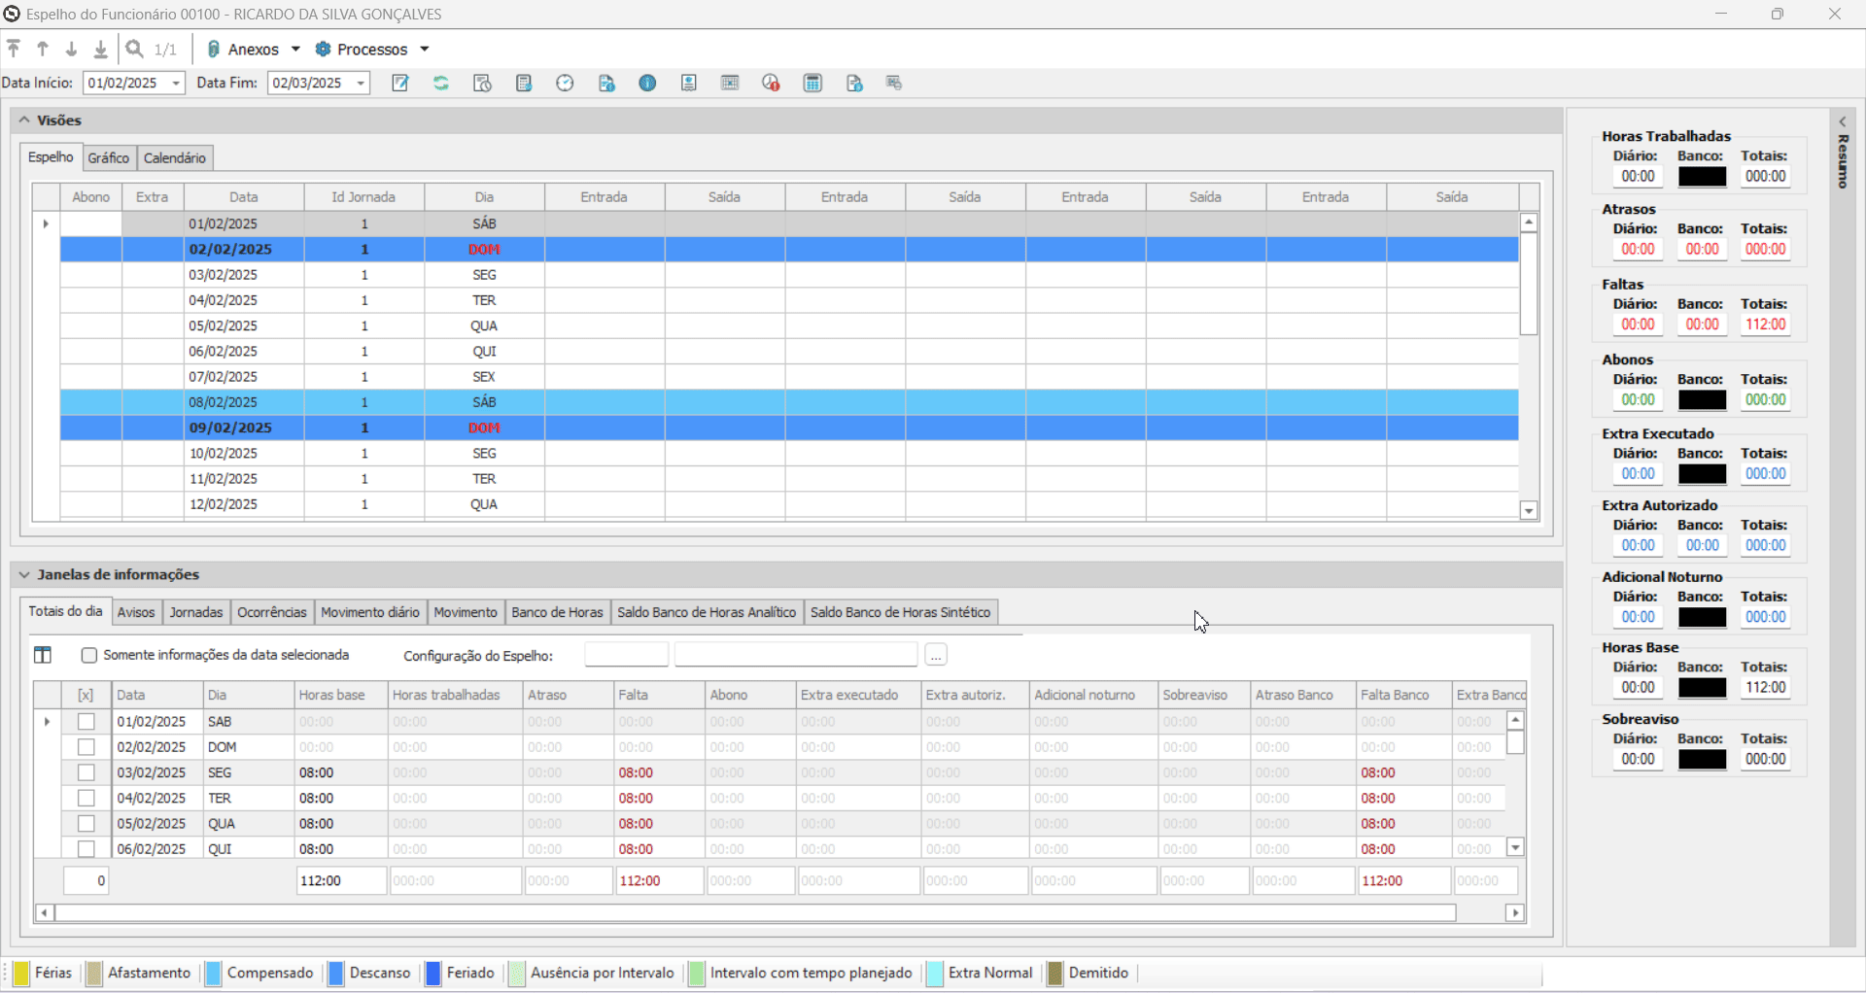Select the 09/02/2025 DOM row

pos(789,428)
